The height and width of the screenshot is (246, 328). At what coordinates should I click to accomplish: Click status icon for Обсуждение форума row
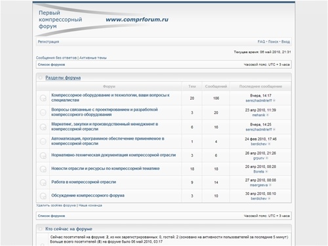tap(43, 196)
